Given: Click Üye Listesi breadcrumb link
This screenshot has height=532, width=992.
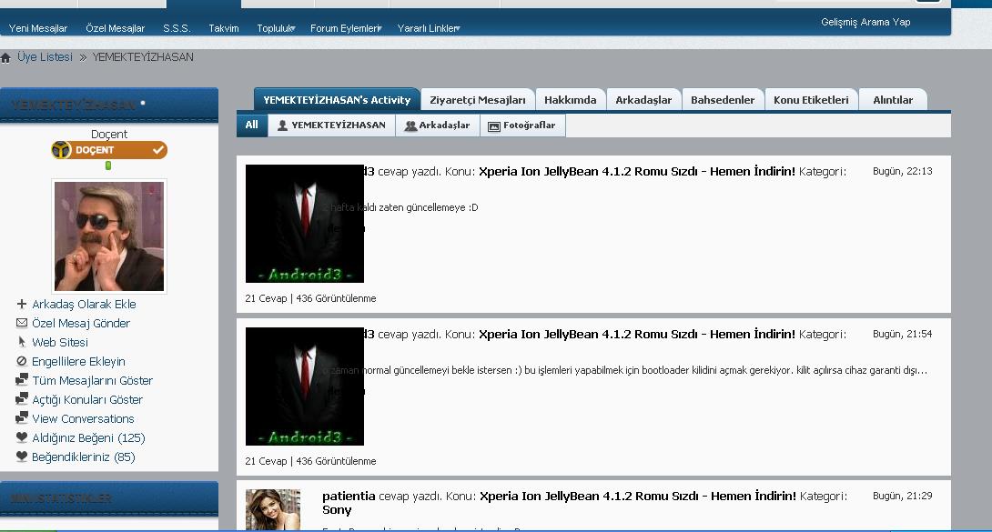Looking at the screenshot, I should [45, 57].
